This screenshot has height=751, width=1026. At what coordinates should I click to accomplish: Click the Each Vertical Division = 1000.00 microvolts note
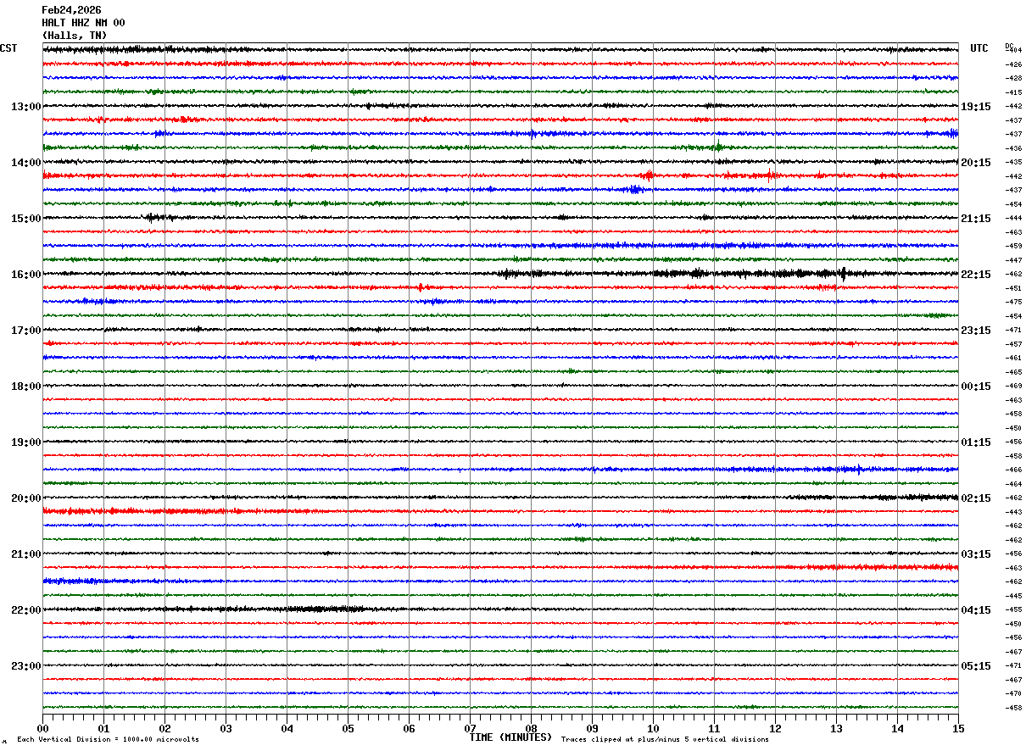click(x=108, y=740)
